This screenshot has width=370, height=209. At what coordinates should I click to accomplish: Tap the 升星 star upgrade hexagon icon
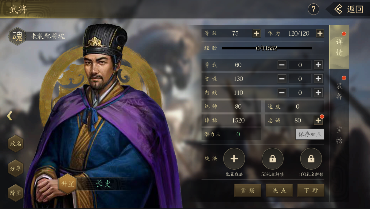pyautogui.click(x=67, y=184)
